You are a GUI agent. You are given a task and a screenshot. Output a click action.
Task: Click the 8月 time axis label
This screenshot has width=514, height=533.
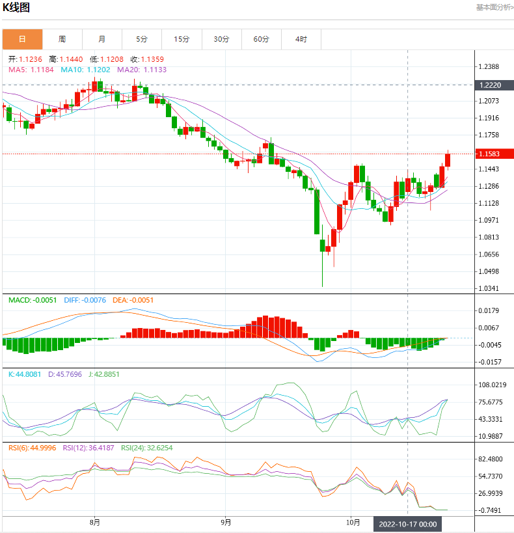tap(95, 522)
